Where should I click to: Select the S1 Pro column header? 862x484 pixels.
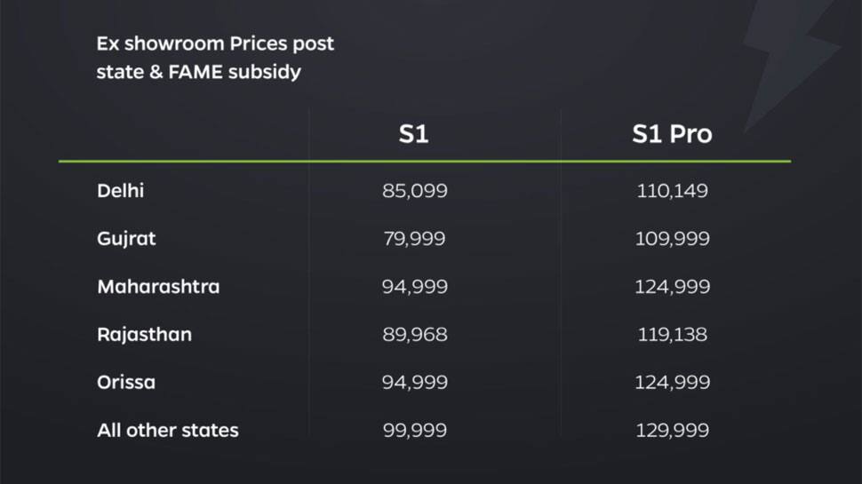(672, 134)
